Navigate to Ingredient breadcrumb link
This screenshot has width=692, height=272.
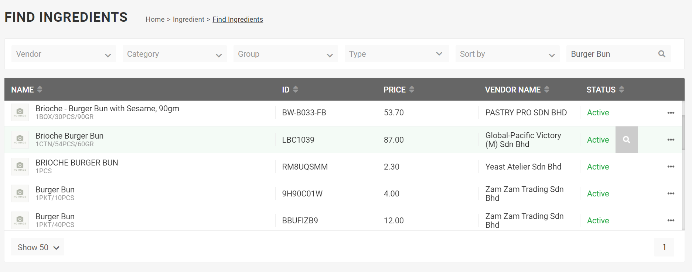(x=188, y=20)
